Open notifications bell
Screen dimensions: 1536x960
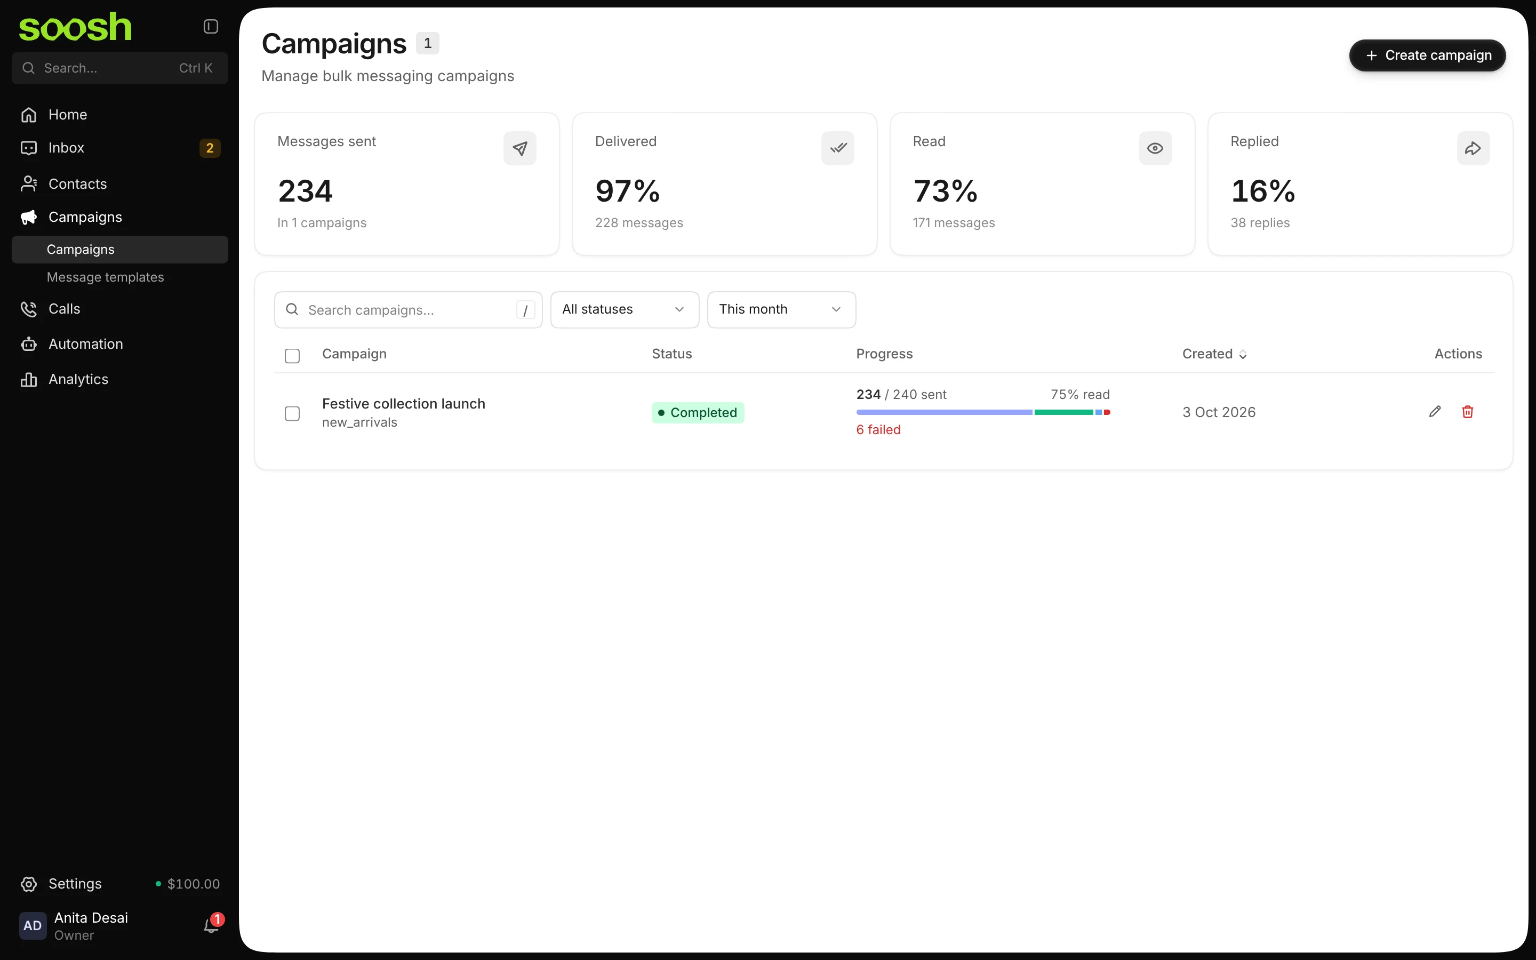212,925
